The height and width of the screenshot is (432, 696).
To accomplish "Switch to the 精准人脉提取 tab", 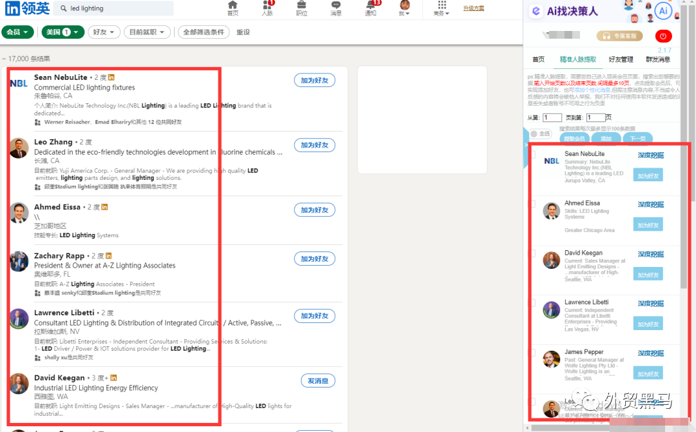I will click(x=578, y=59).
